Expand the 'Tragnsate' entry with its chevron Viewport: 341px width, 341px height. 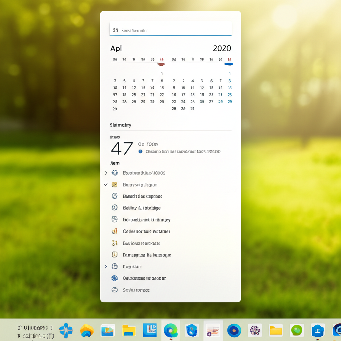tap(106, 266)
